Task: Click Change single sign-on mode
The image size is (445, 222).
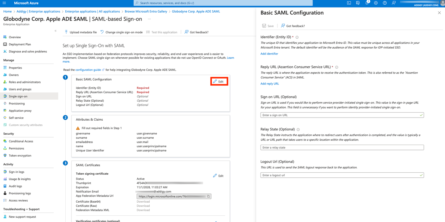Action: (x=121, y=32)
